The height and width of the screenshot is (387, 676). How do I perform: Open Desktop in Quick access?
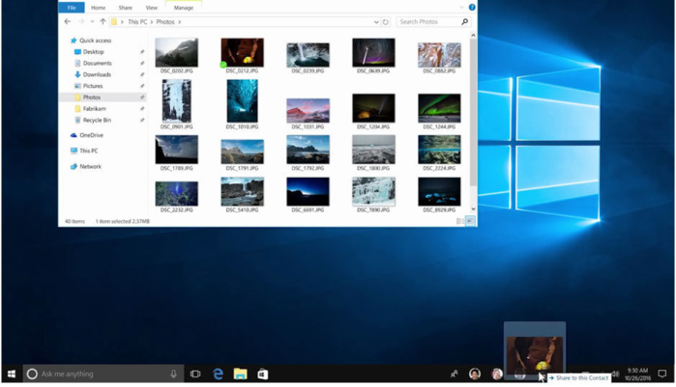click(x=89, y=51)
